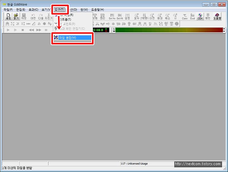Click the 확대 (zoom in) magnifier button

pyautogui.click(x=160, y=16)
